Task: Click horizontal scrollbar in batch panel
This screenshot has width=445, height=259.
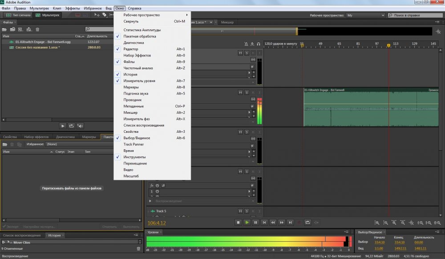Action: pos(72,220)
